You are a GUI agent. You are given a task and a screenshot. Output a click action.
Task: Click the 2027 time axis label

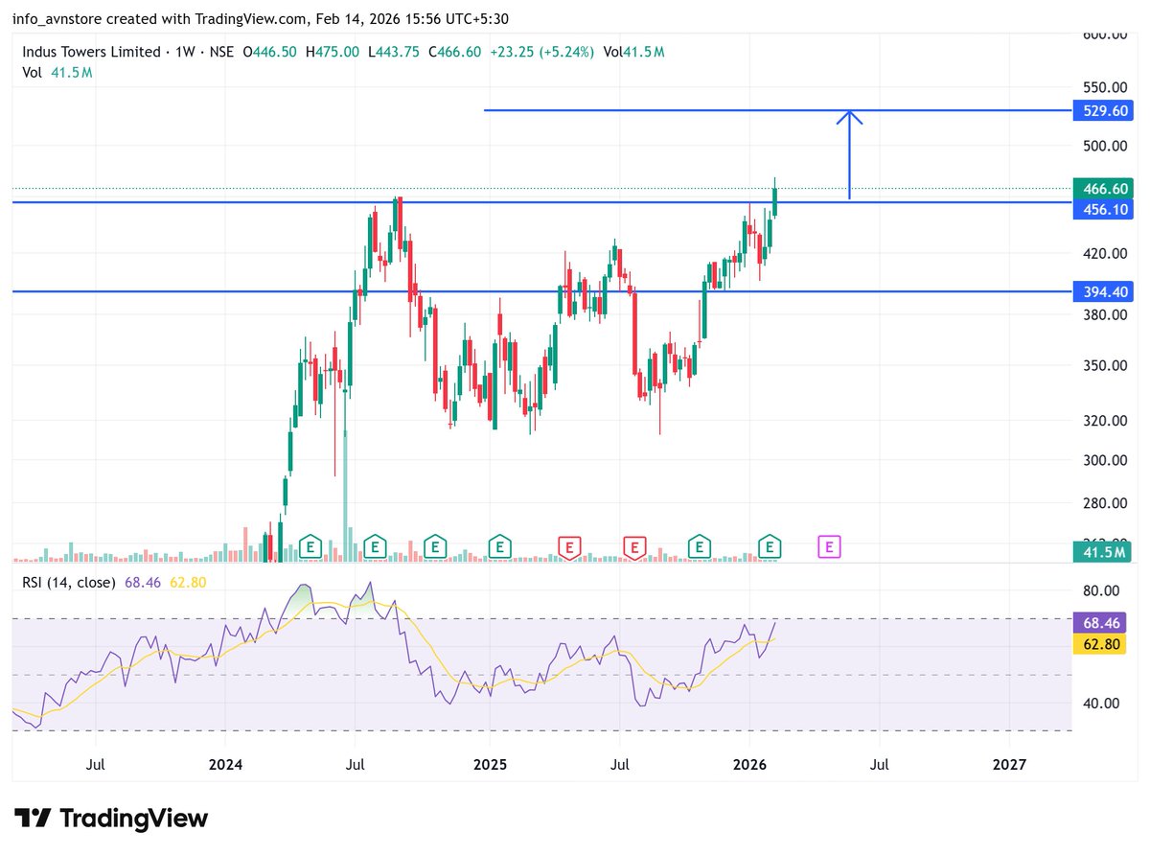(x=1009, y=764)
